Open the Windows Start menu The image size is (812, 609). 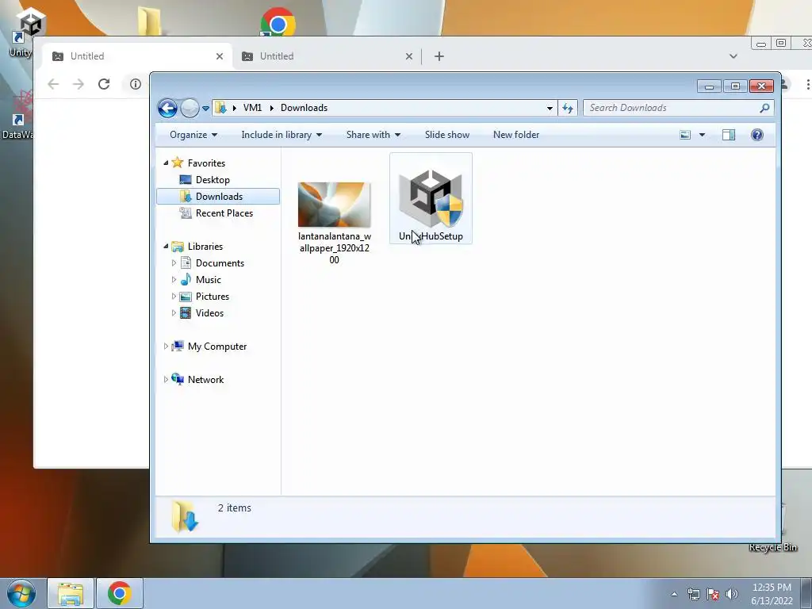[21, 593]
